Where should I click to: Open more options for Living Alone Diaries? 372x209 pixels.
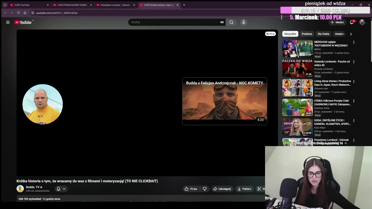click(x=354, y=82)
